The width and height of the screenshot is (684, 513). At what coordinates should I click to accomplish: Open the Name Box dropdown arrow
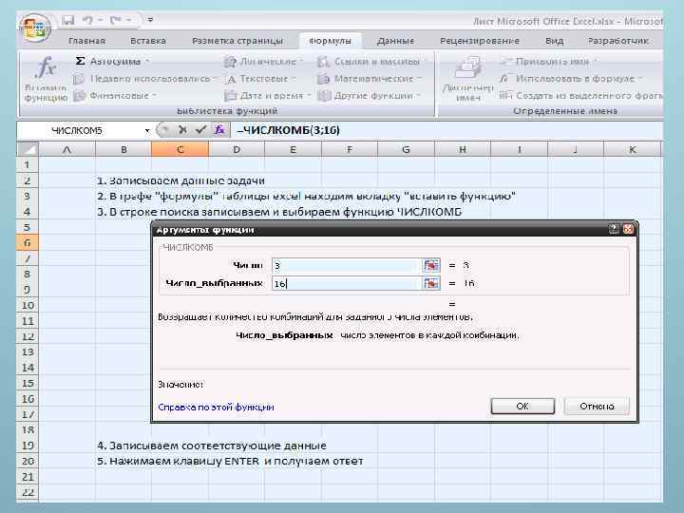(x=147, y=130)
